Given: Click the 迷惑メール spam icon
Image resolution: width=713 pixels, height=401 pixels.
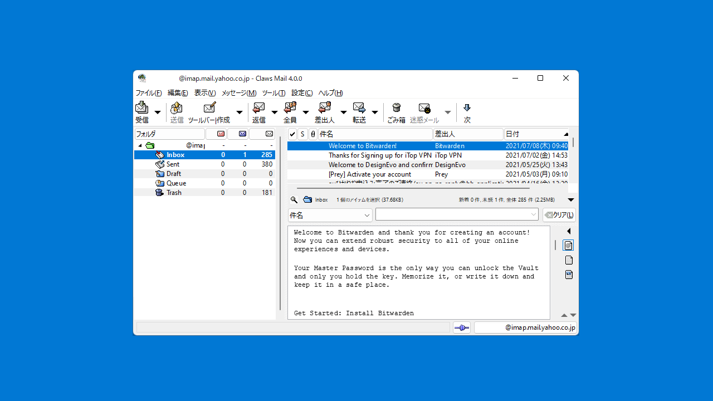Looking at the screenshot, I should pyautogui.click(x=424, y=108).
